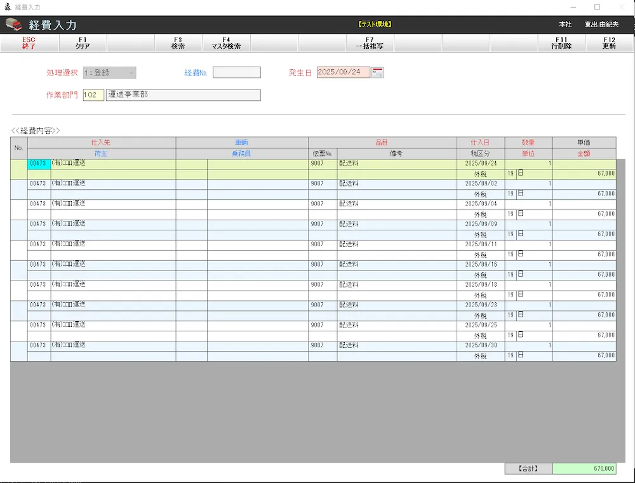Click F12 更新 to update
635x483 pixels.
point(609,43)
